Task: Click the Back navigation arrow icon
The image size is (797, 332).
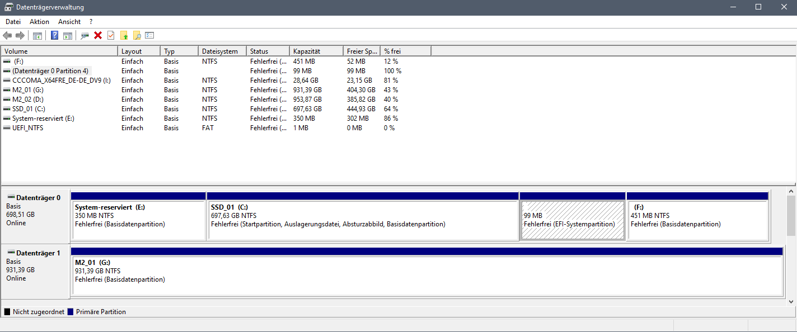Action: (x=7, y=35)
